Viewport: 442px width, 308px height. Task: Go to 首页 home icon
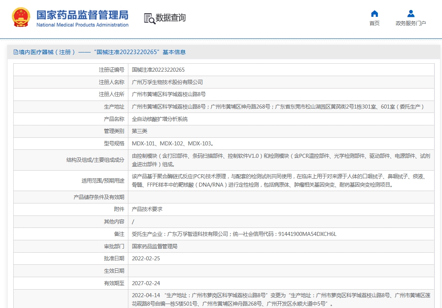(x=374, y=14)
